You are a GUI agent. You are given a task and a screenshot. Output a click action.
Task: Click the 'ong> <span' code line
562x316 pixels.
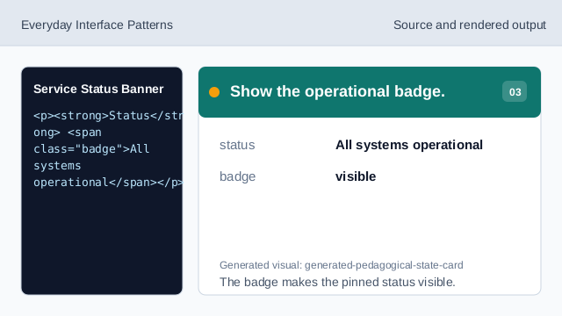coord(68,133)
